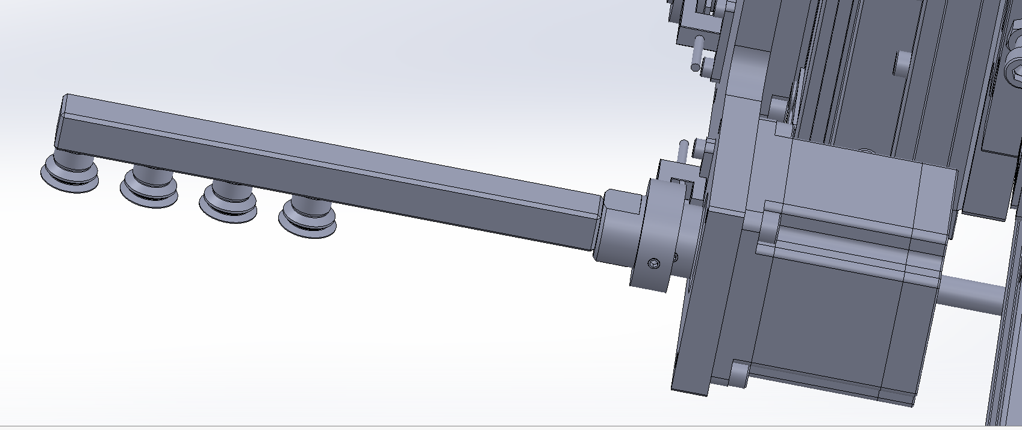Select the suction cup nearest the motor
1022x430 pixels.
click(x=307, y=217)
